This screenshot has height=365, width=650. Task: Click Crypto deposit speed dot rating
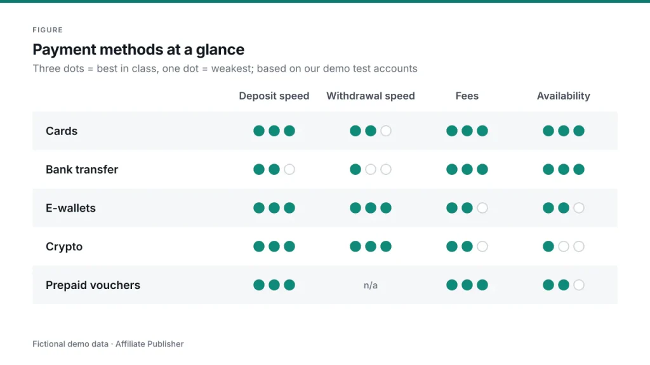[x=274, y=247]
